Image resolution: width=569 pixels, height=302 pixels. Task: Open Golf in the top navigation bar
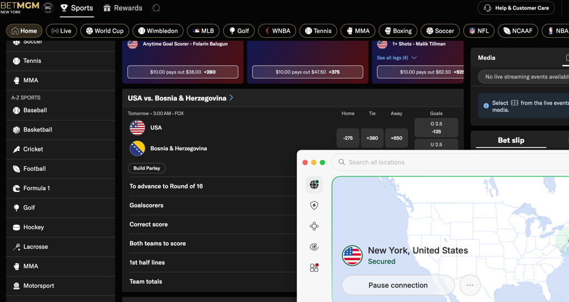pos(239,31)
